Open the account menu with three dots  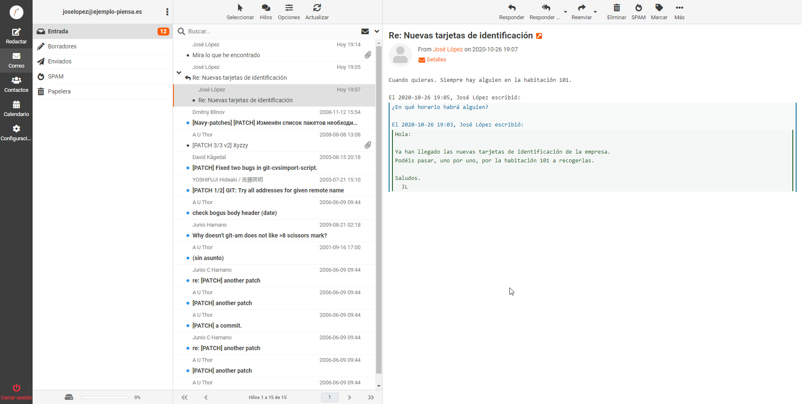click(167, 12)
